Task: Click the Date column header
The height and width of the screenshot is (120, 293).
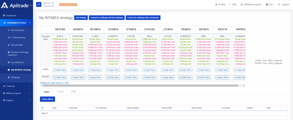Action: point(273,108)
